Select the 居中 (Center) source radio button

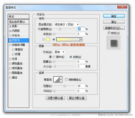(x=54, y=57)
